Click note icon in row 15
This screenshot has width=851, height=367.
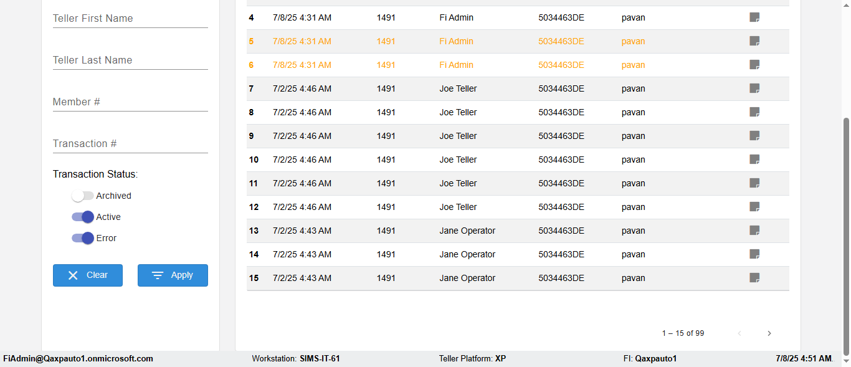pos(754,278)
